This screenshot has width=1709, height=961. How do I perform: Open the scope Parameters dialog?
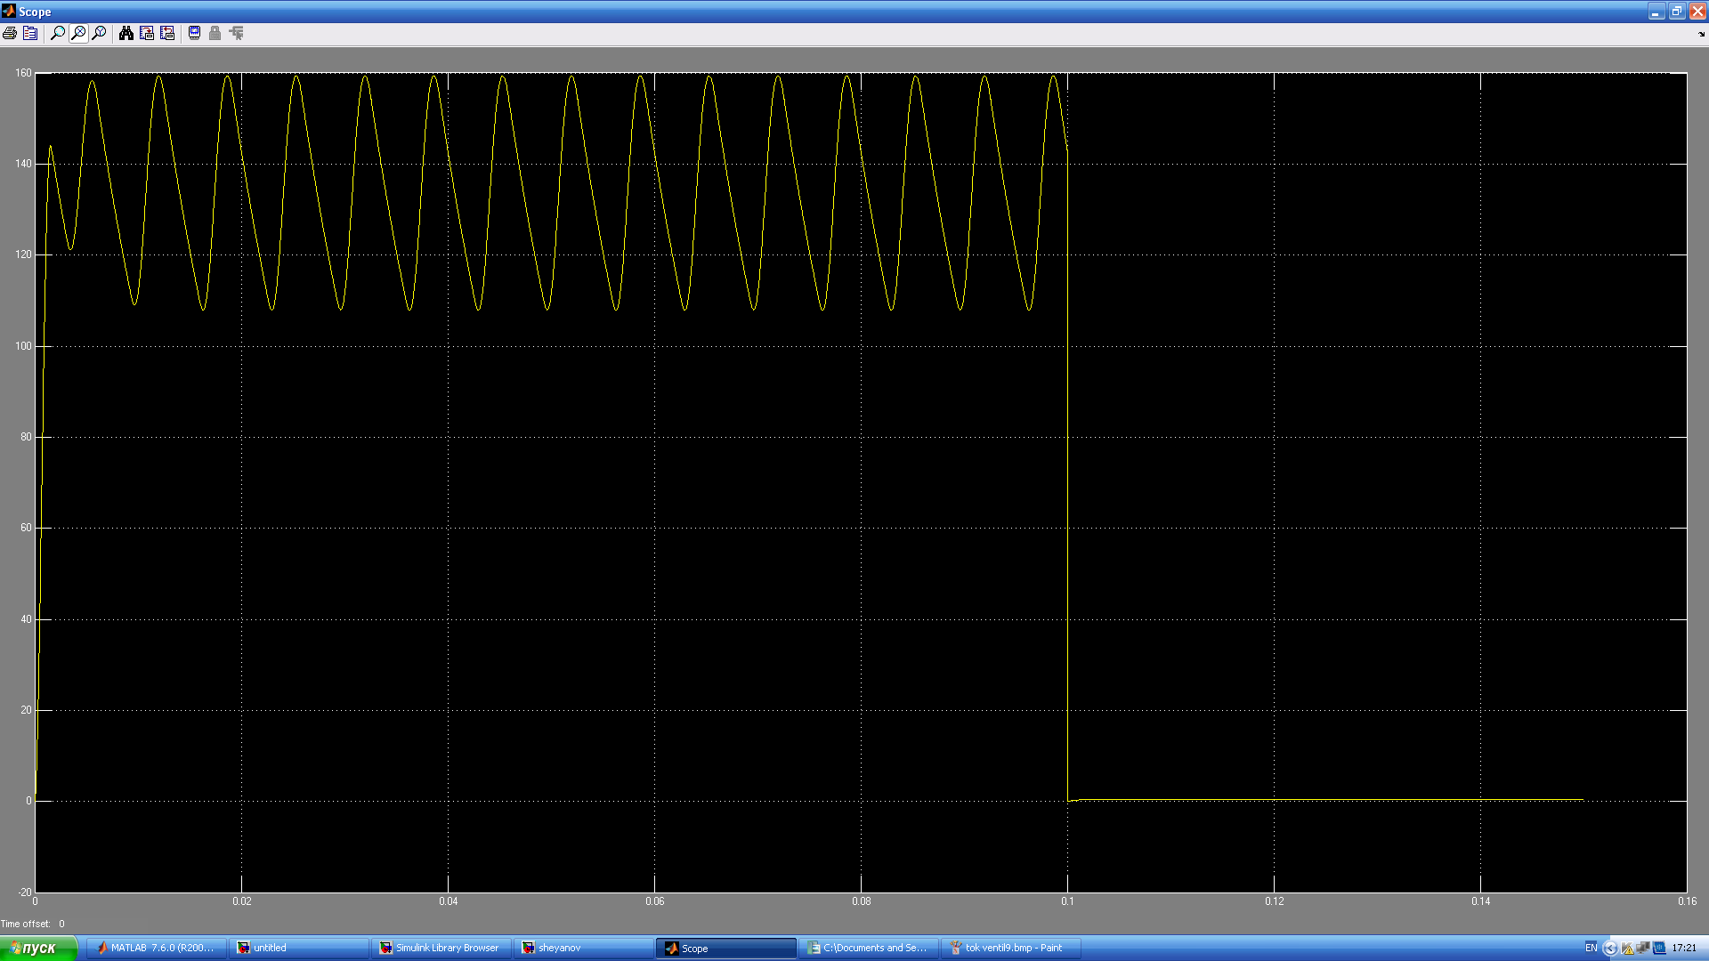30,33
